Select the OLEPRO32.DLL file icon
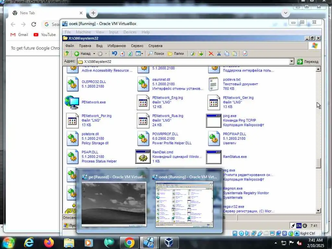The image size is (332, 249). tap(72, 84)
